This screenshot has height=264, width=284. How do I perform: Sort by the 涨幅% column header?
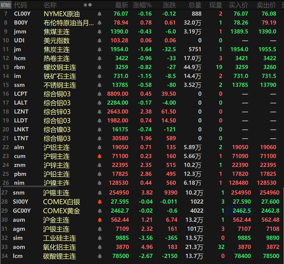[142, 5]
